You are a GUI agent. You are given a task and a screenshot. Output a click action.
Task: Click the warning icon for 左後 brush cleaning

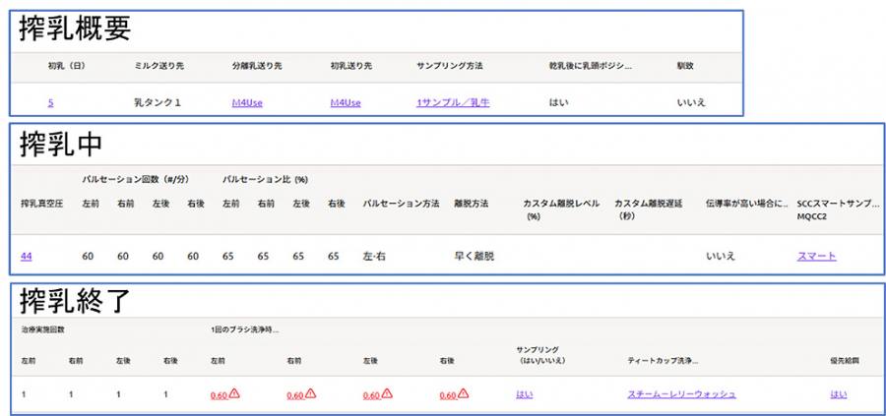click(387, 394)
